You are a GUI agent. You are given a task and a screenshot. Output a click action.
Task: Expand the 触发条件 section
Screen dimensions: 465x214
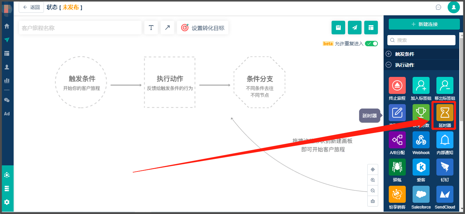coord(421,54)
